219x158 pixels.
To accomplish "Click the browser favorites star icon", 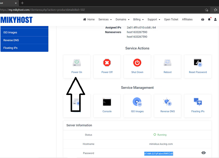I will coord(215,10).
